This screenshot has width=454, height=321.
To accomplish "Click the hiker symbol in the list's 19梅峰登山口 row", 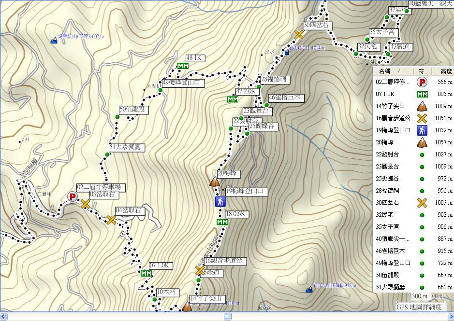I will [x=422, y=130].
